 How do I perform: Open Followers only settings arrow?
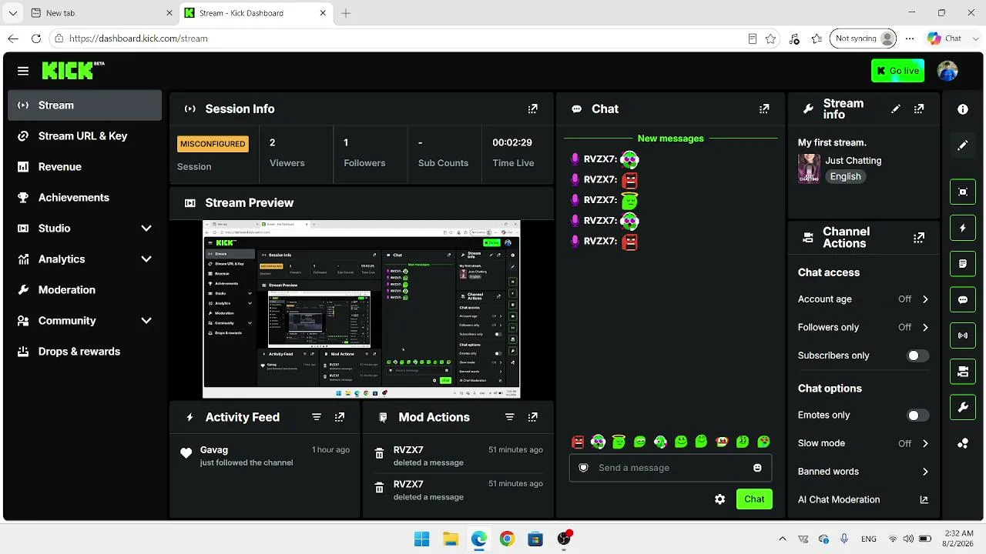click(x=925, y=328)
